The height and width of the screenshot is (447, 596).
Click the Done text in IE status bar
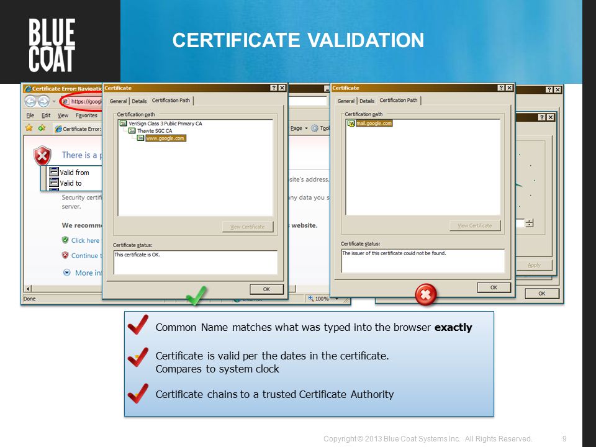[x=29, y=299]
